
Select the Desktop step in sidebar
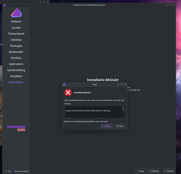pyautogui.click(x=16, y=40)
